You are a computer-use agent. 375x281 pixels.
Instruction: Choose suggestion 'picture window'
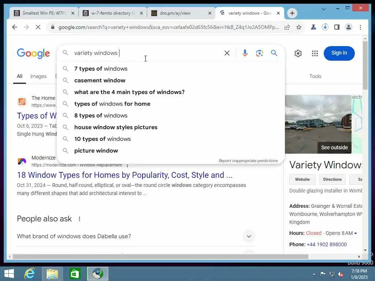pos(171,151)
